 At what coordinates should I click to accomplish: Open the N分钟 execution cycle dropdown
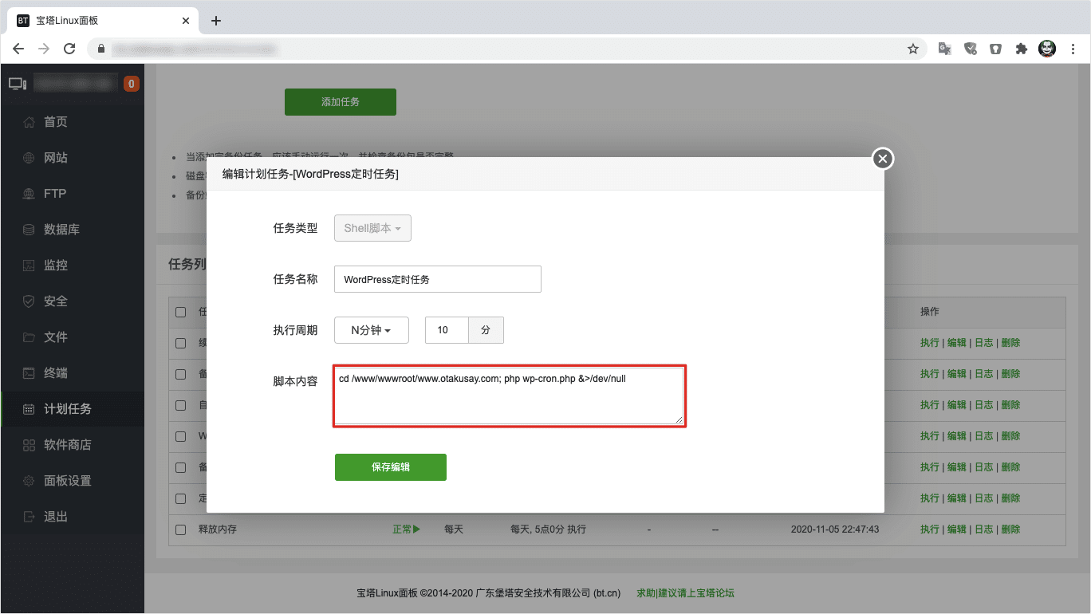(x=372, y=330)
